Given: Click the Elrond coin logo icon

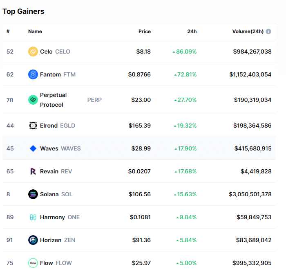Looking at the screenshot, I should 33,126.
